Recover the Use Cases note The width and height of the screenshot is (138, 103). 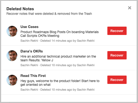point(117,31)
